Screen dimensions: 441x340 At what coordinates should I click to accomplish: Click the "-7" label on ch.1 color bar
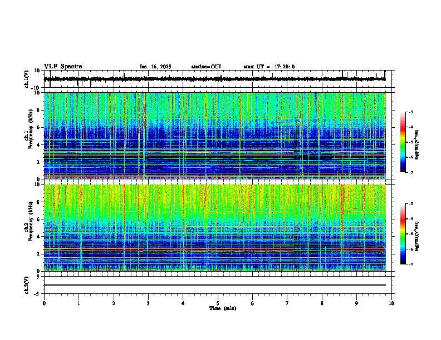pos(411,173)
